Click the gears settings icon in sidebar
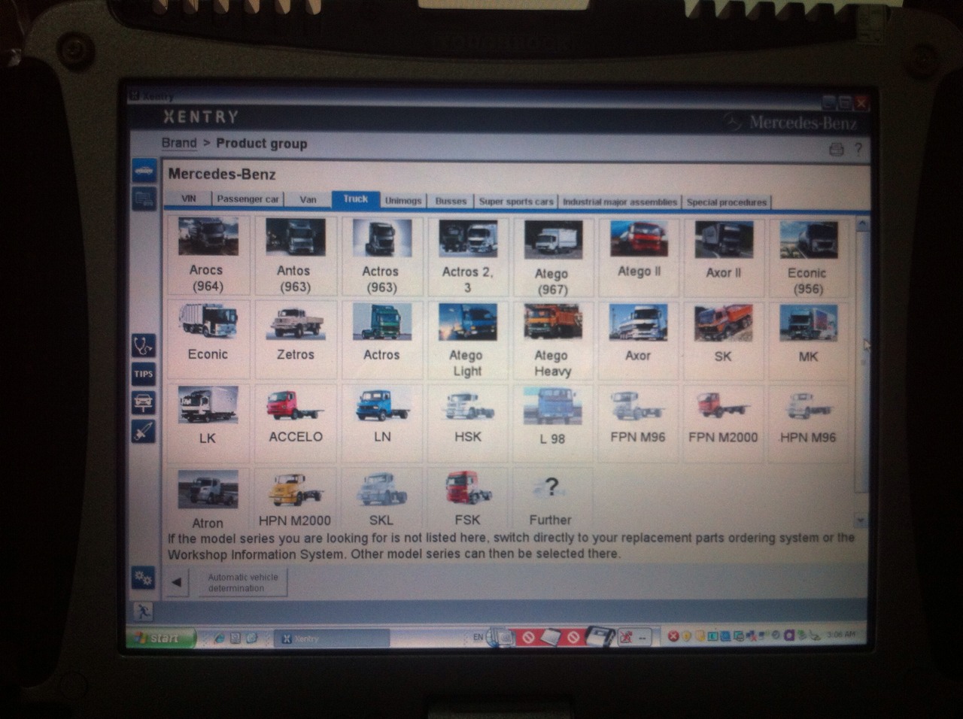Screen dimensions: 963x719 [x=143, y=578]
